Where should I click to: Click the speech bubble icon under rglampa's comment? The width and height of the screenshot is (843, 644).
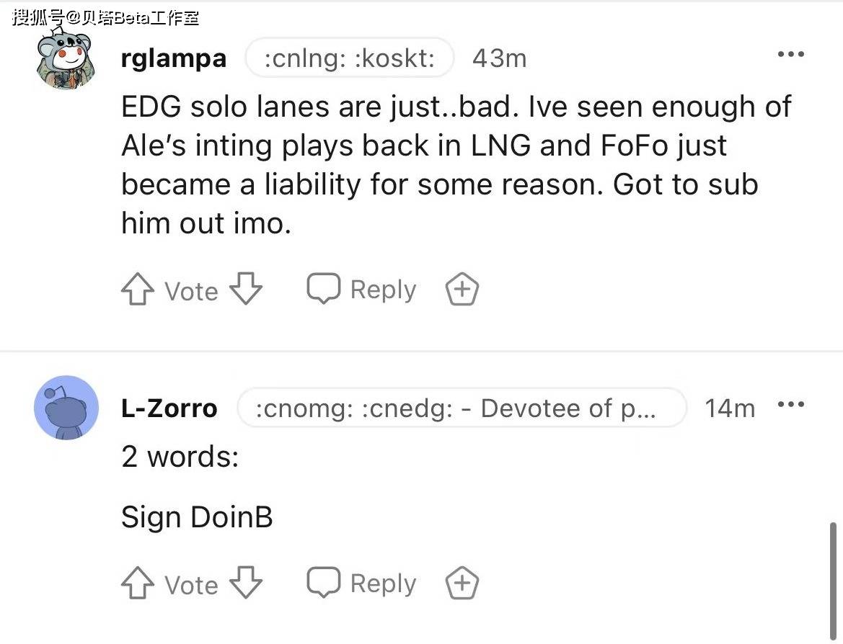point(324,288)
